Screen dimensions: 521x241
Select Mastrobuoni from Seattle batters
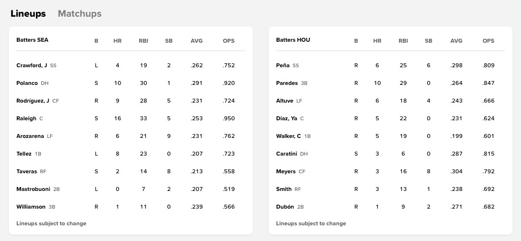pos(33,189)
